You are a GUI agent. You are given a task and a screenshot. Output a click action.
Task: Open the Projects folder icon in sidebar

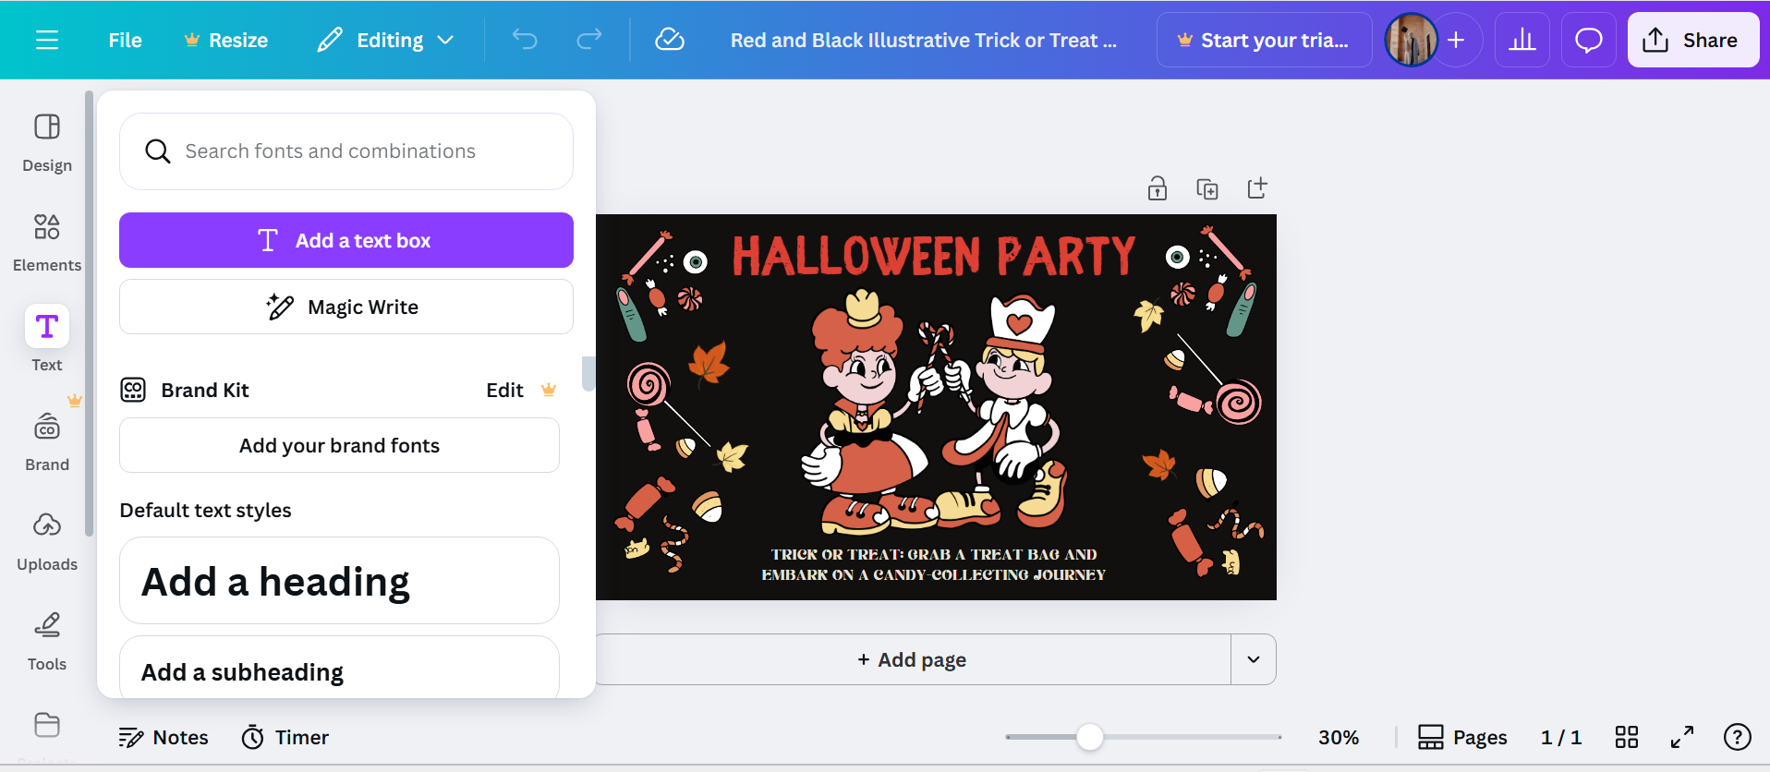[47, 725]
